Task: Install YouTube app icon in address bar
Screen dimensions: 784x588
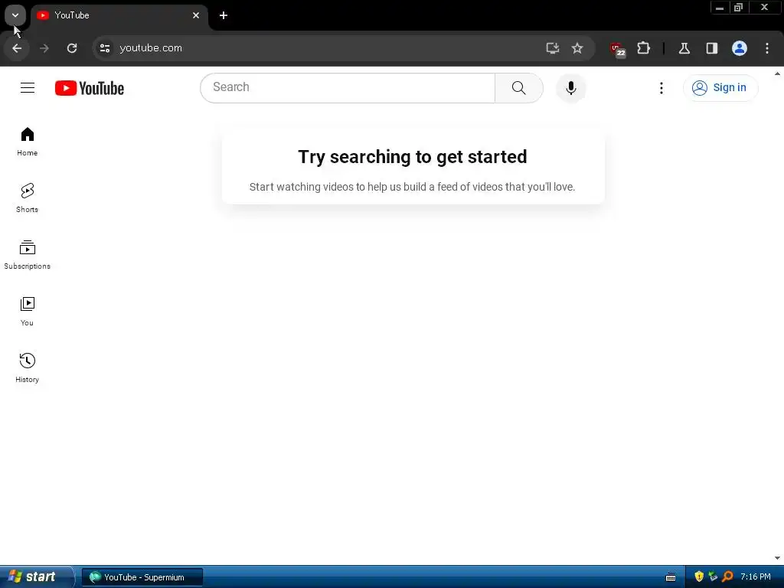Action: pos(553,48)
